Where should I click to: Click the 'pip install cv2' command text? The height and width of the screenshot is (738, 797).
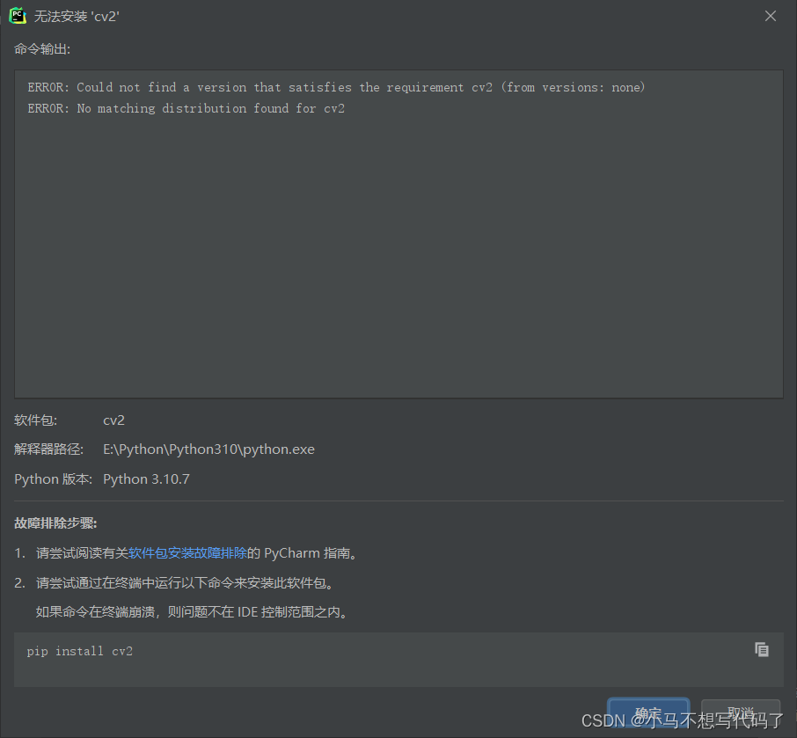tap(80, 651)
